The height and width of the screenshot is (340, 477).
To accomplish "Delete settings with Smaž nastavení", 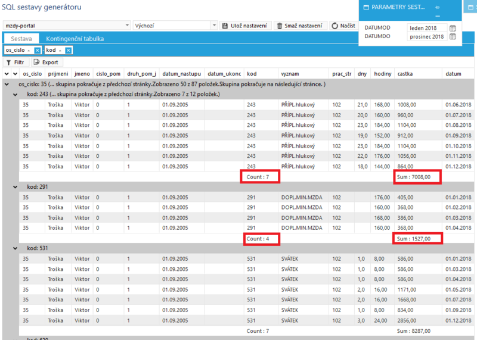I will click(300, 26).
